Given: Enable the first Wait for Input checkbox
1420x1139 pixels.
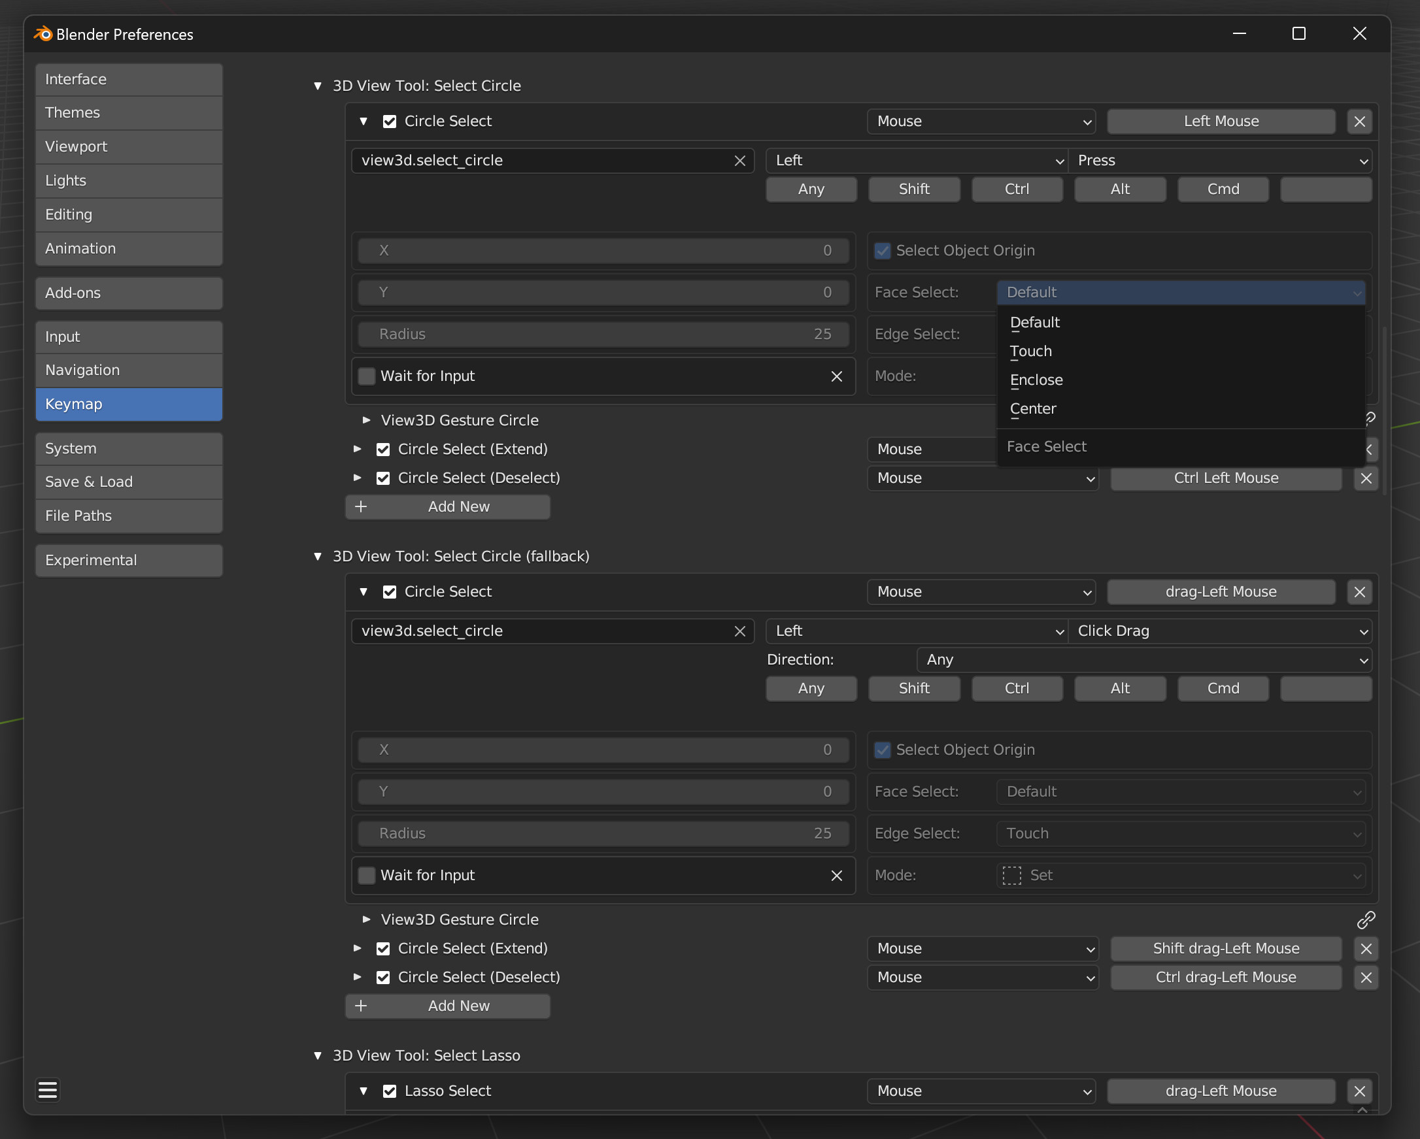Looking at the screenshot, I should point(367,376).
